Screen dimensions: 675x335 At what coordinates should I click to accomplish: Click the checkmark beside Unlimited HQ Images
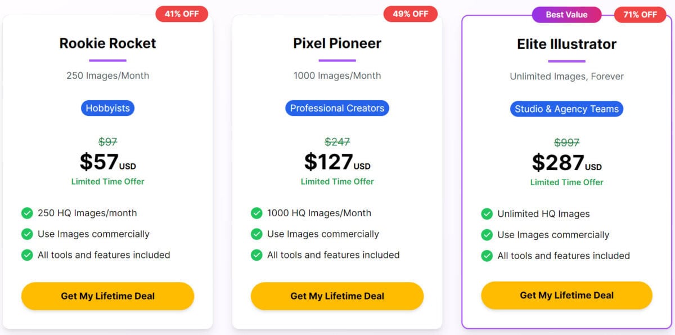point(487,214)
